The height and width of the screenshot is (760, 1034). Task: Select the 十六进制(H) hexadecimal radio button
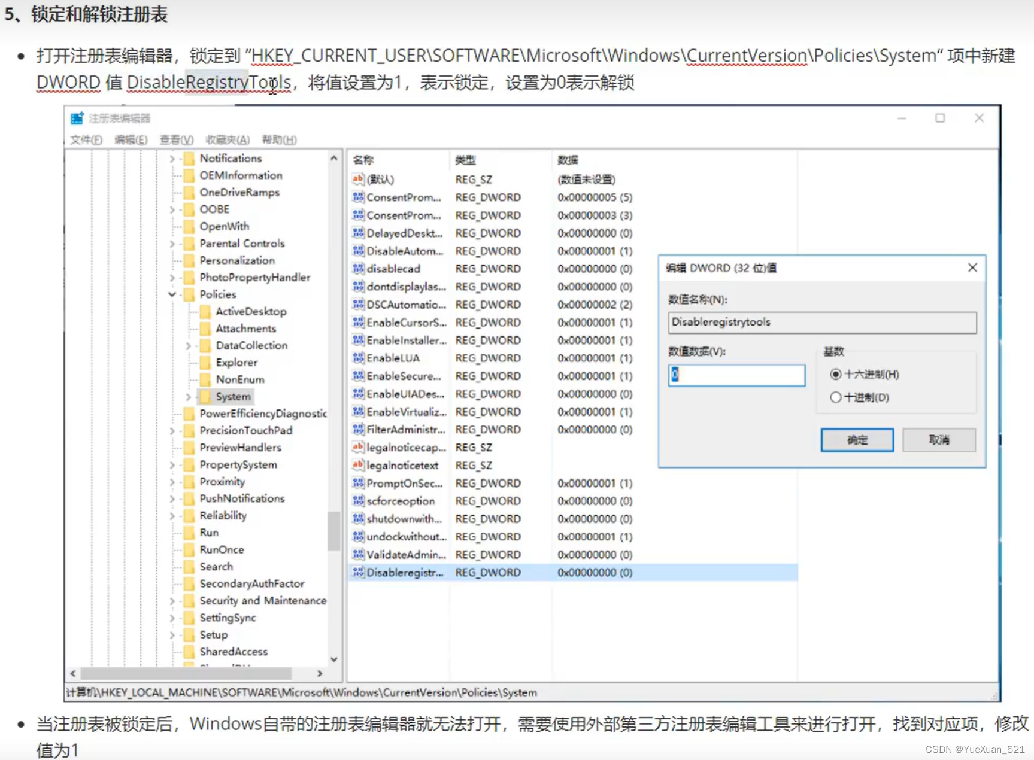point(835,375)
